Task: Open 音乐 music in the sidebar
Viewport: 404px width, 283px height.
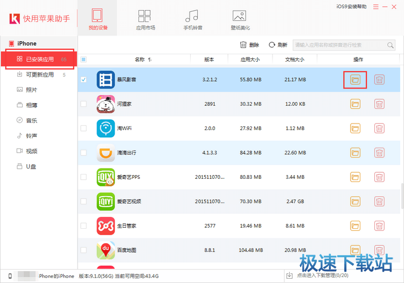Action: [32, 120]
